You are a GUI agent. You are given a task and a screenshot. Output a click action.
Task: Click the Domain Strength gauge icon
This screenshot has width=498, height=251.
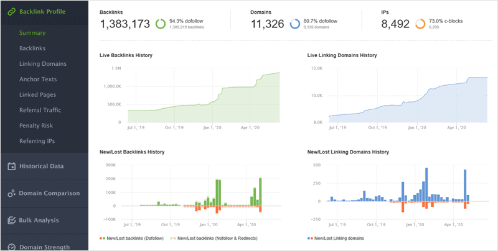(x=11, y=247)
